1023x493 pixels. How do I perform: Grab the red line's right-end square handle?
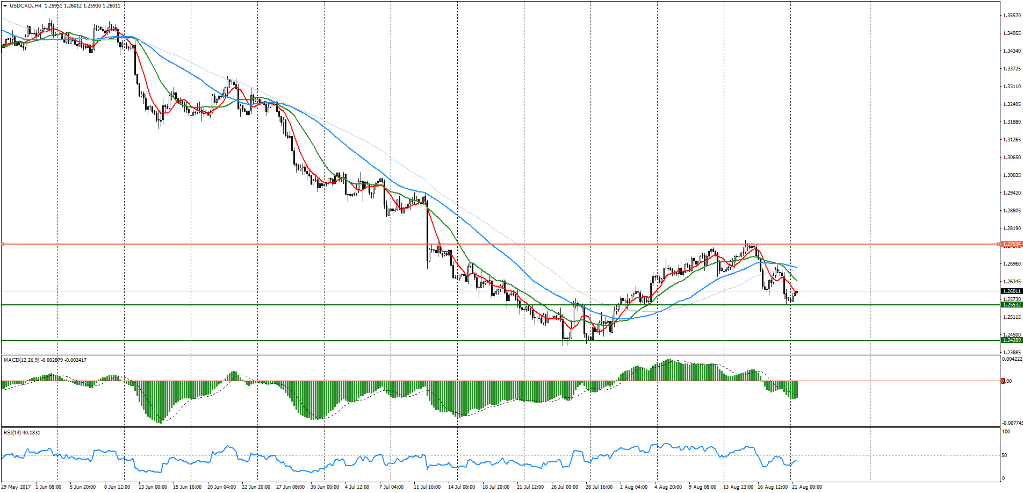coord(999,244)
